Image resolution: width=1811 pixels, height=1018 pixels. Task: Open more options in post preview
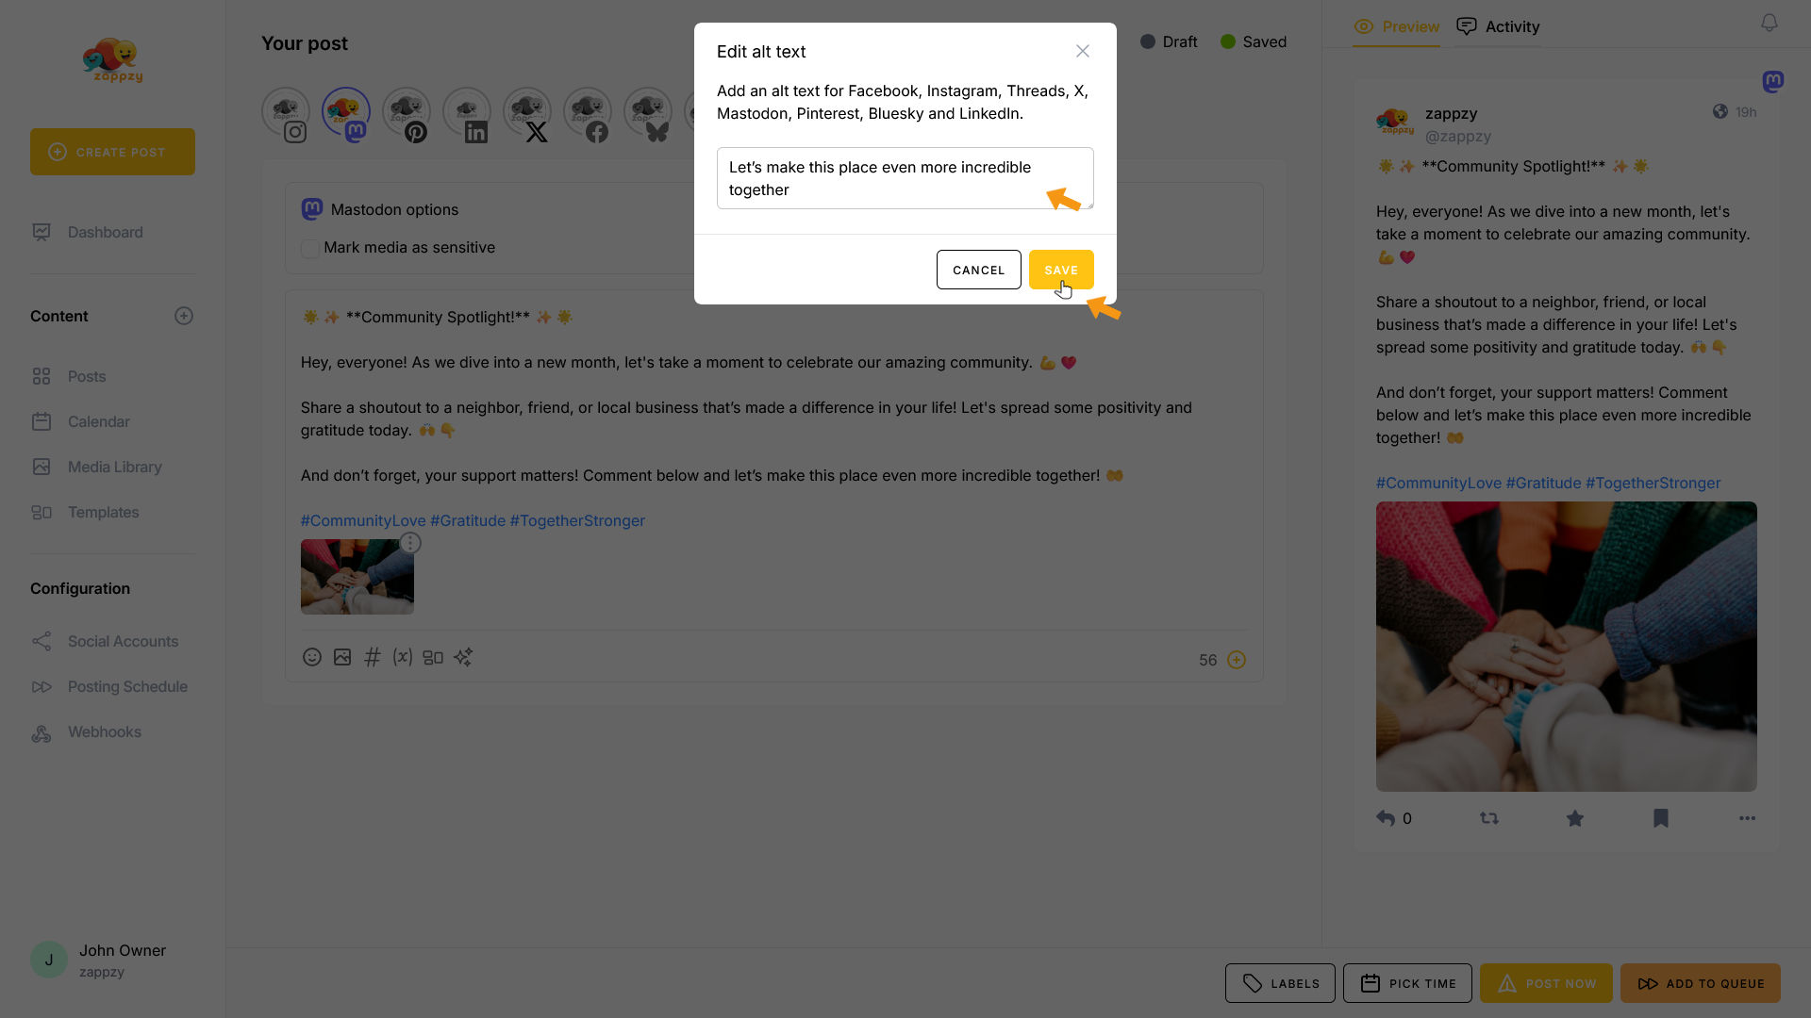click(x=1747, y=819)
